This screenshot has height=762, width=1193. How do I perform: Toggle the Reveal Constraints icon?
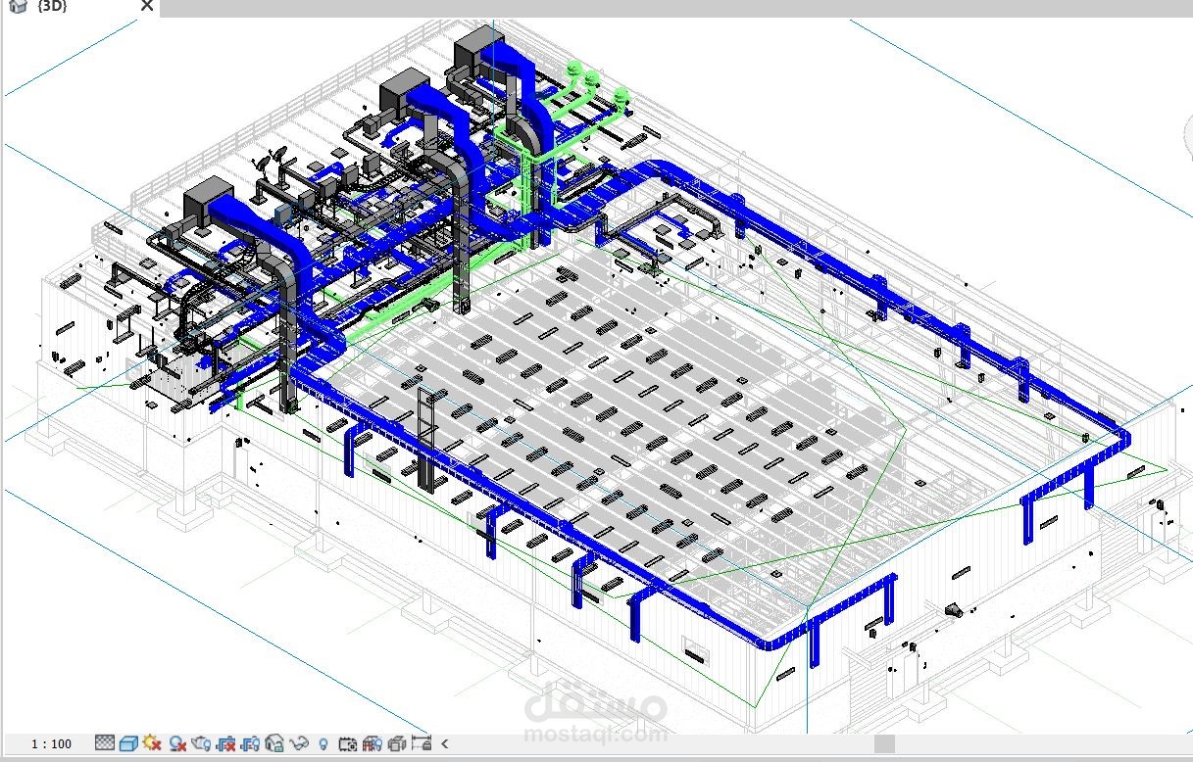(422, 743)
